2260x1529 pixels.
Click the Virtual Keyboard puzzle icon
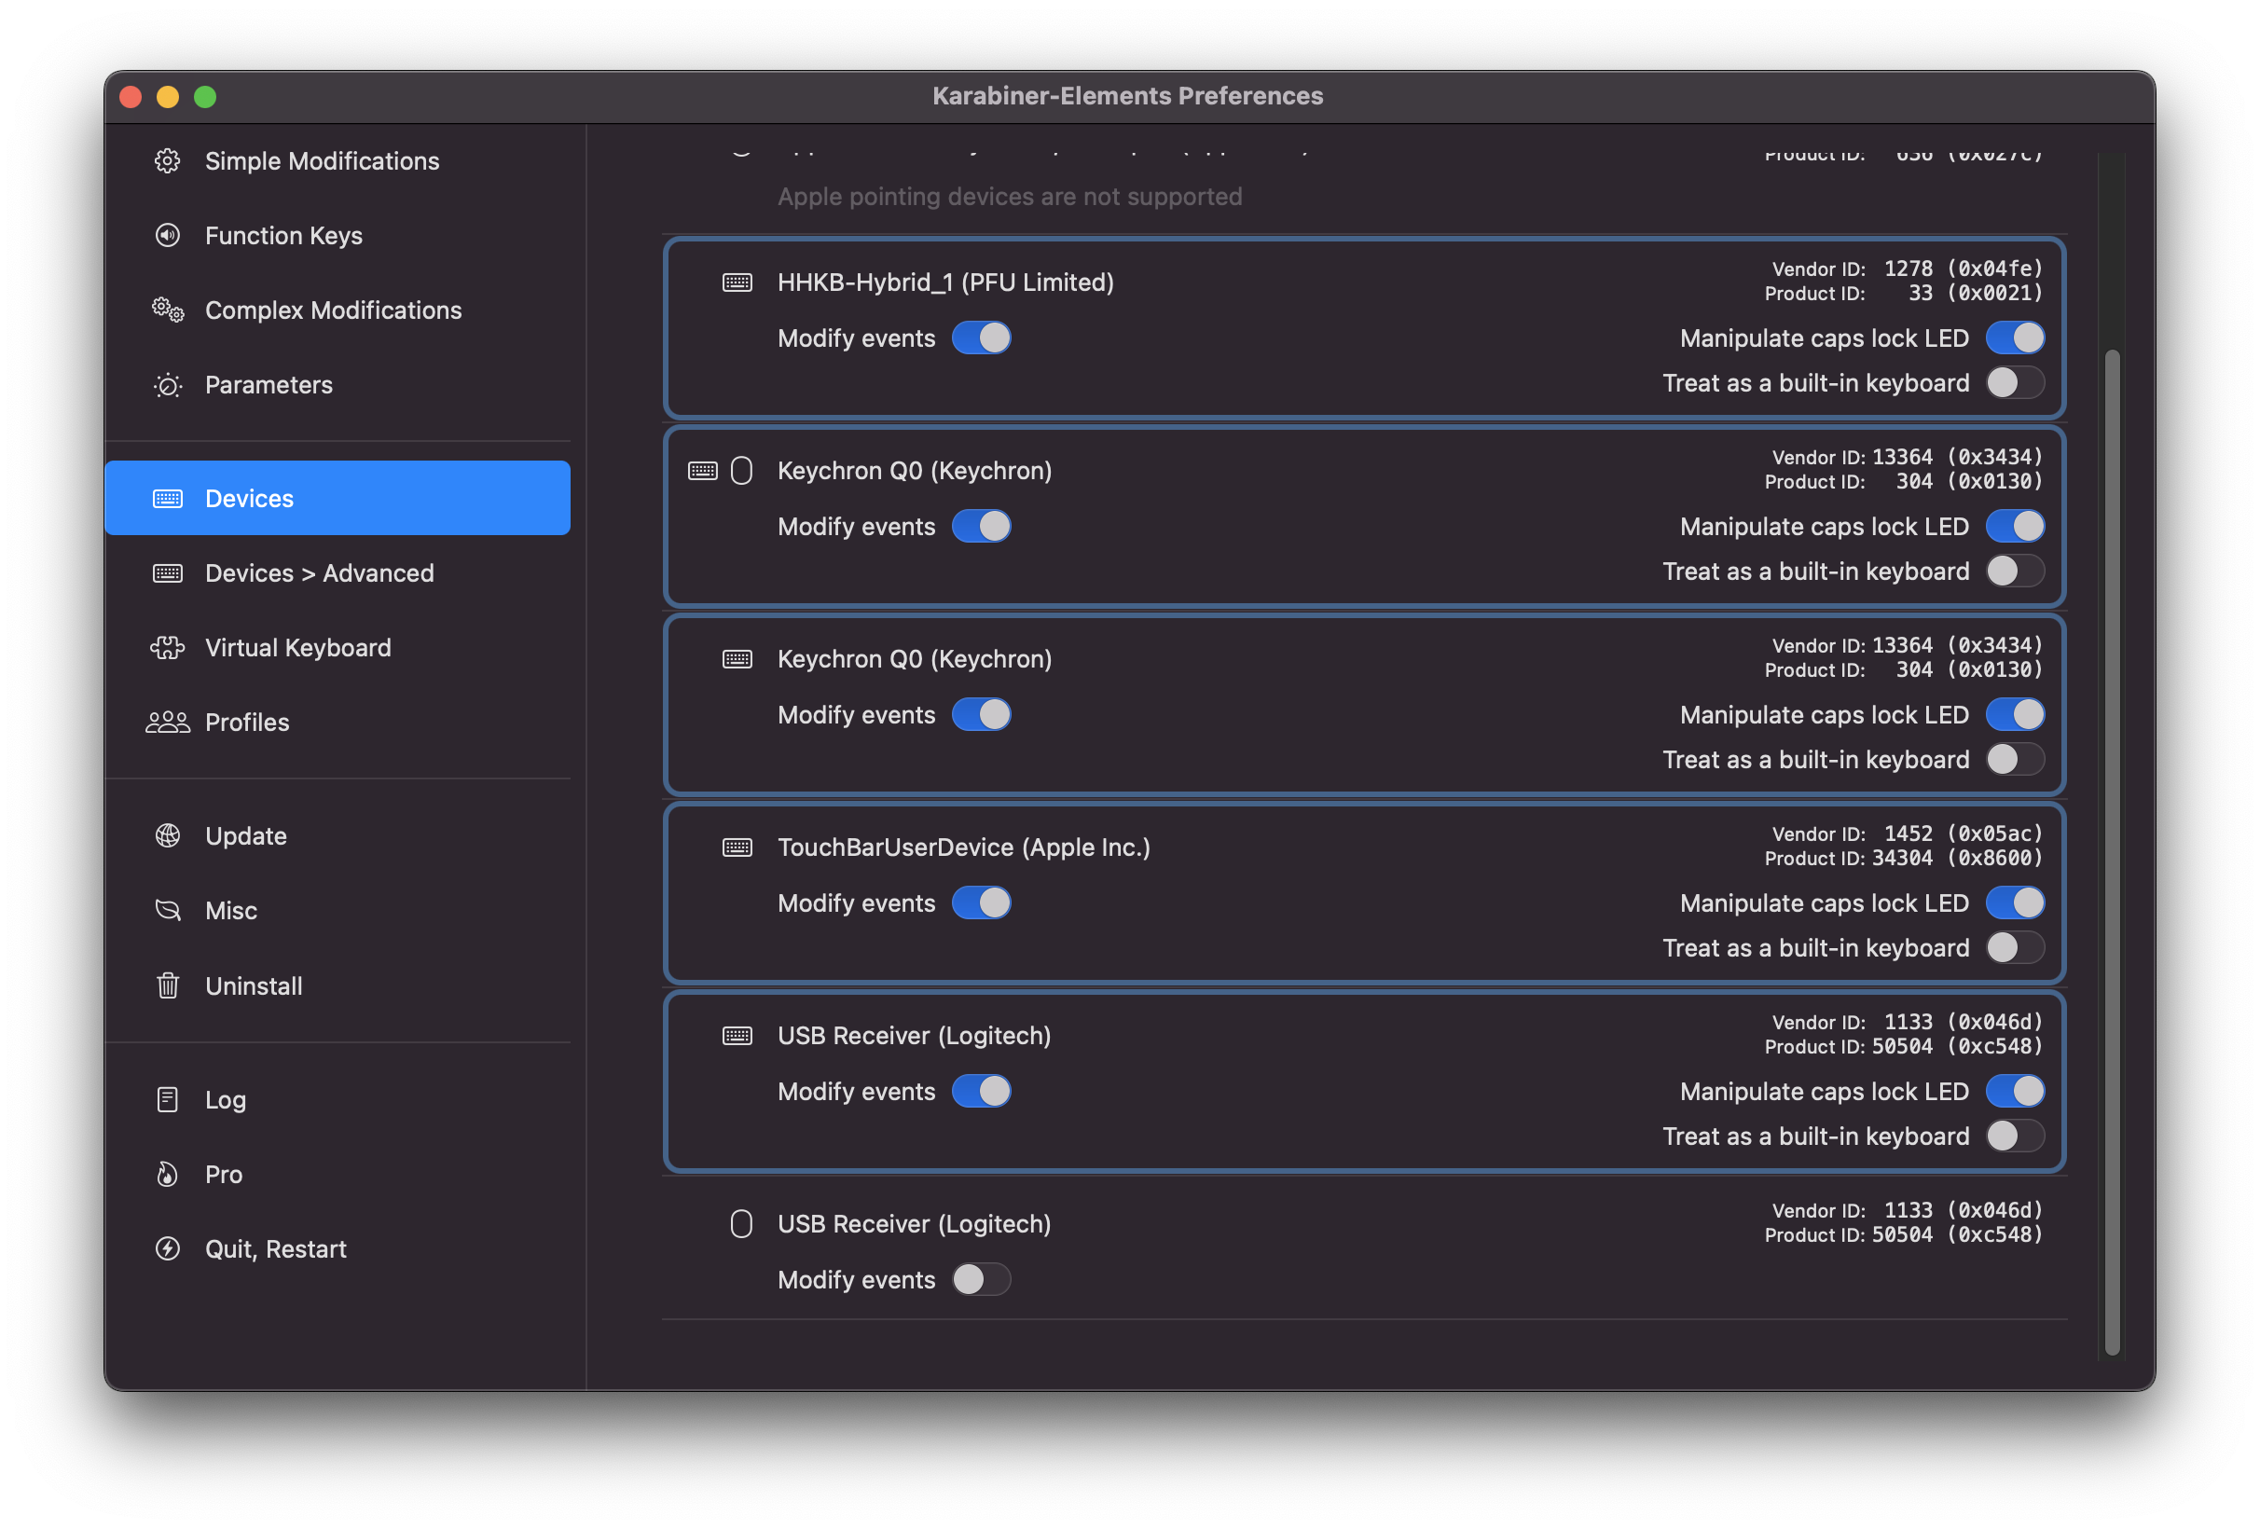click(x=167, y=648)
